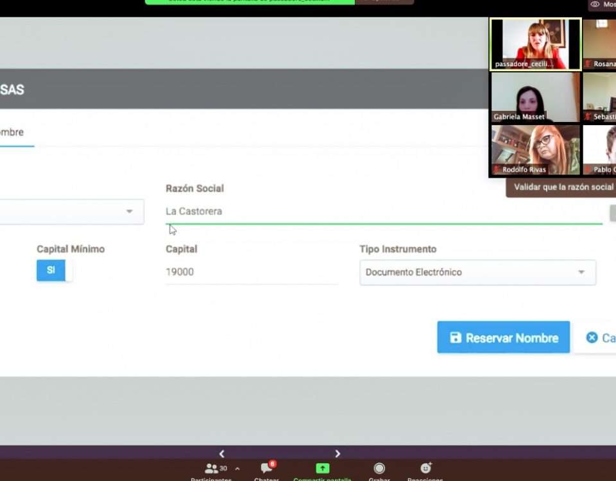Screen dimensions: 616x481
Task: Click the green screen sharing notification bar
Action: (250, 2)
